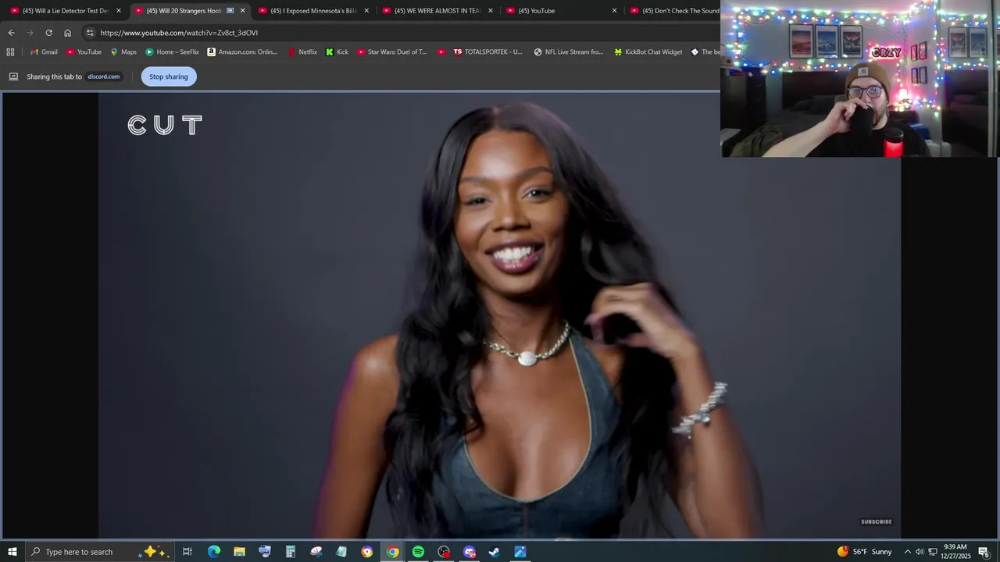Click the tab sharing indicator on active tab

230,11
